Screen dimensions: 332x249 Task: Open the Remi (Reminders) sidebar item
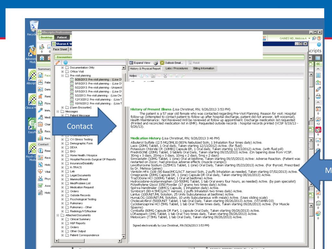44,96
